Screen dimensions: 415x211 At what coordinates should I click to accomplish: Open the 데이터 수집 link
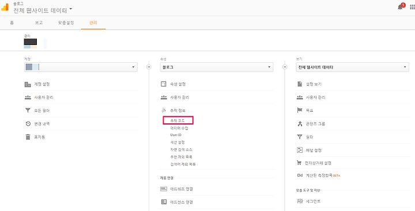click(179, 128)
